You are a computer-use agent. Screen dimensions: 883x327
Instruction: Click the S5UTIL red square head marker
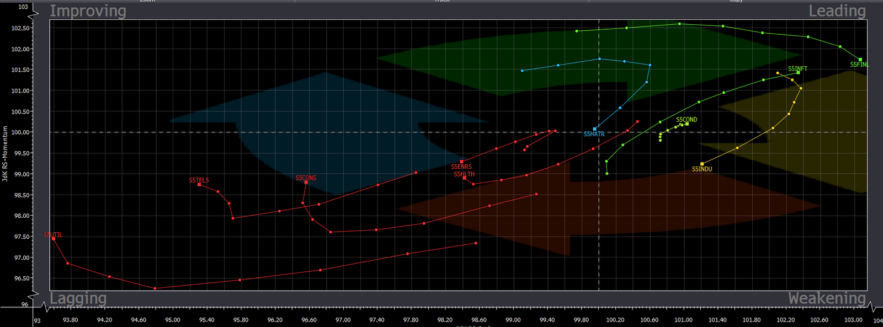coord(54,239)
